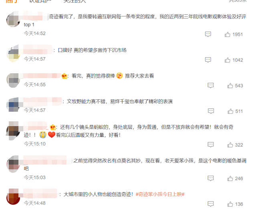Image resolution: width=254 pixels, height=209 pixels.
Task: Open avatar of the last commenter
Action: 13,197
